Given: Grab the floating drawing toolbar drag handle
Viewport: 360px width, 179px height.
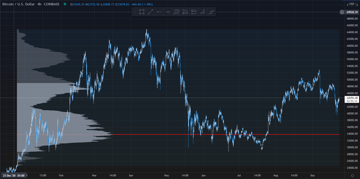Looking at the screenshot, I should 135,12.
